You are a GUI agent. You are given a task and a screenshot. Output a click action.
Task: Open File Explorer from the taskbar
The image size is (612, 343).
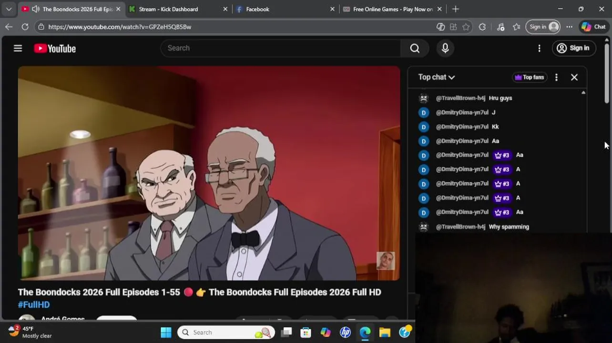(x=385, y=333)
